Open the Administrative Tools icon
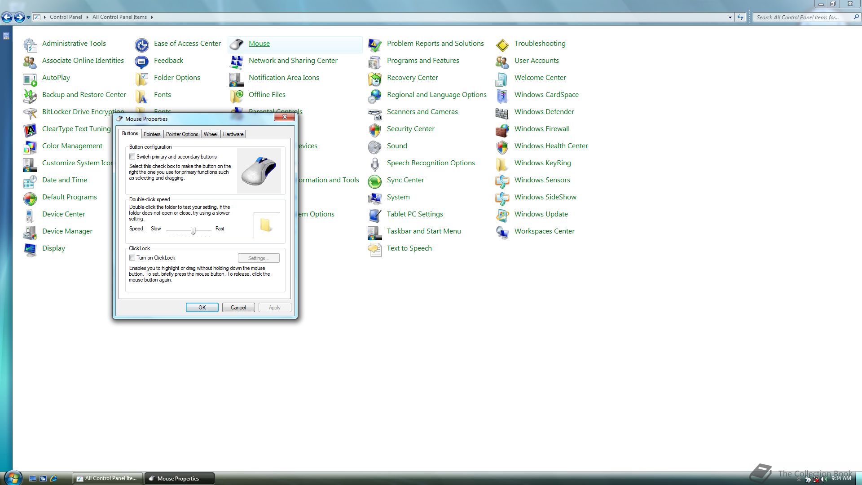Image resolution: width=862 pixels, height=485 pixels. [30, 44]
